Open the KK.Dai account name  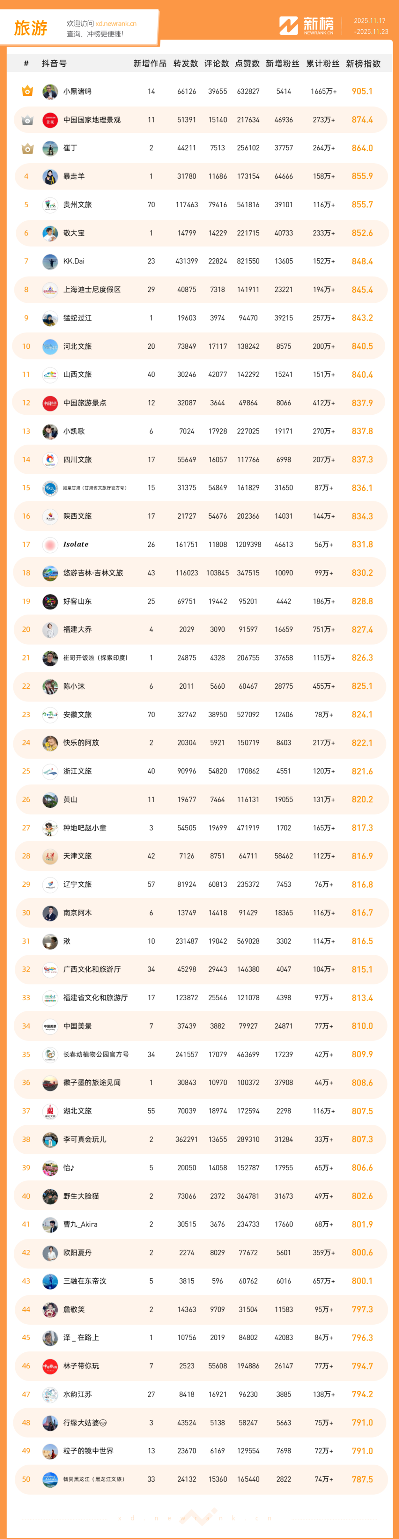click(74, 261)
